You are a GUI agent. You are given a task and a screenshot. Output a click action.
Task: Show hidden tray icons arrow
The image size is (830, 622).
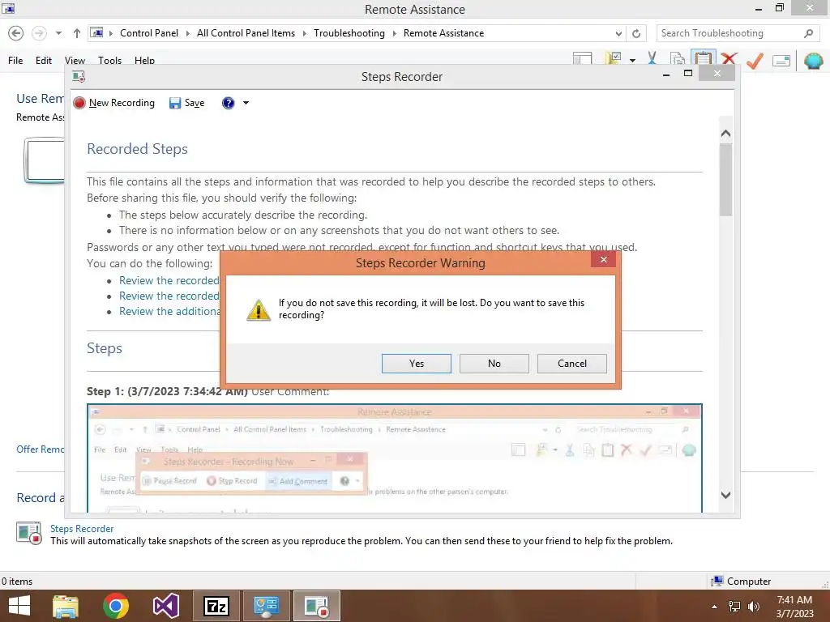(715, 607)
